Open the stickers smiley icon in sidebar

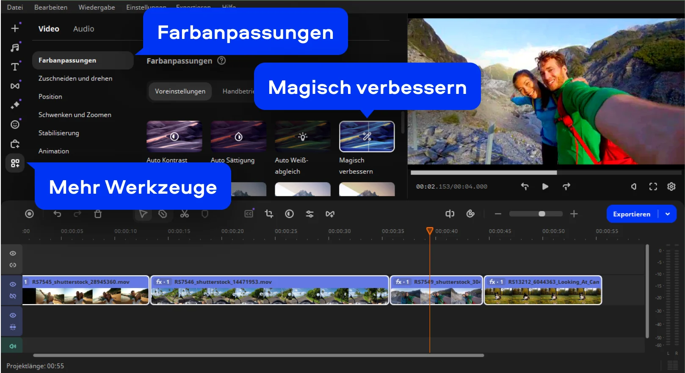pyautogui.click(x=15, y=124)
